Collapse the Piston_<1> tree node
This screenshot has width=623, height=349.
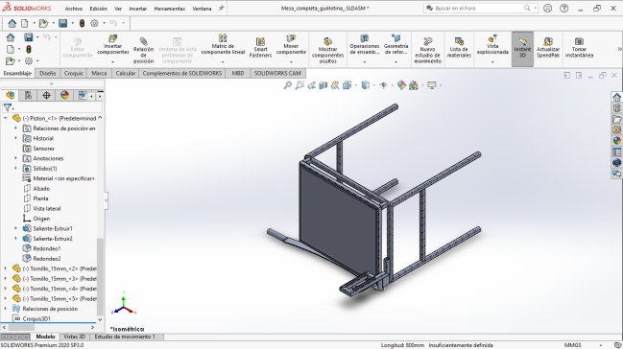point(6,118)
